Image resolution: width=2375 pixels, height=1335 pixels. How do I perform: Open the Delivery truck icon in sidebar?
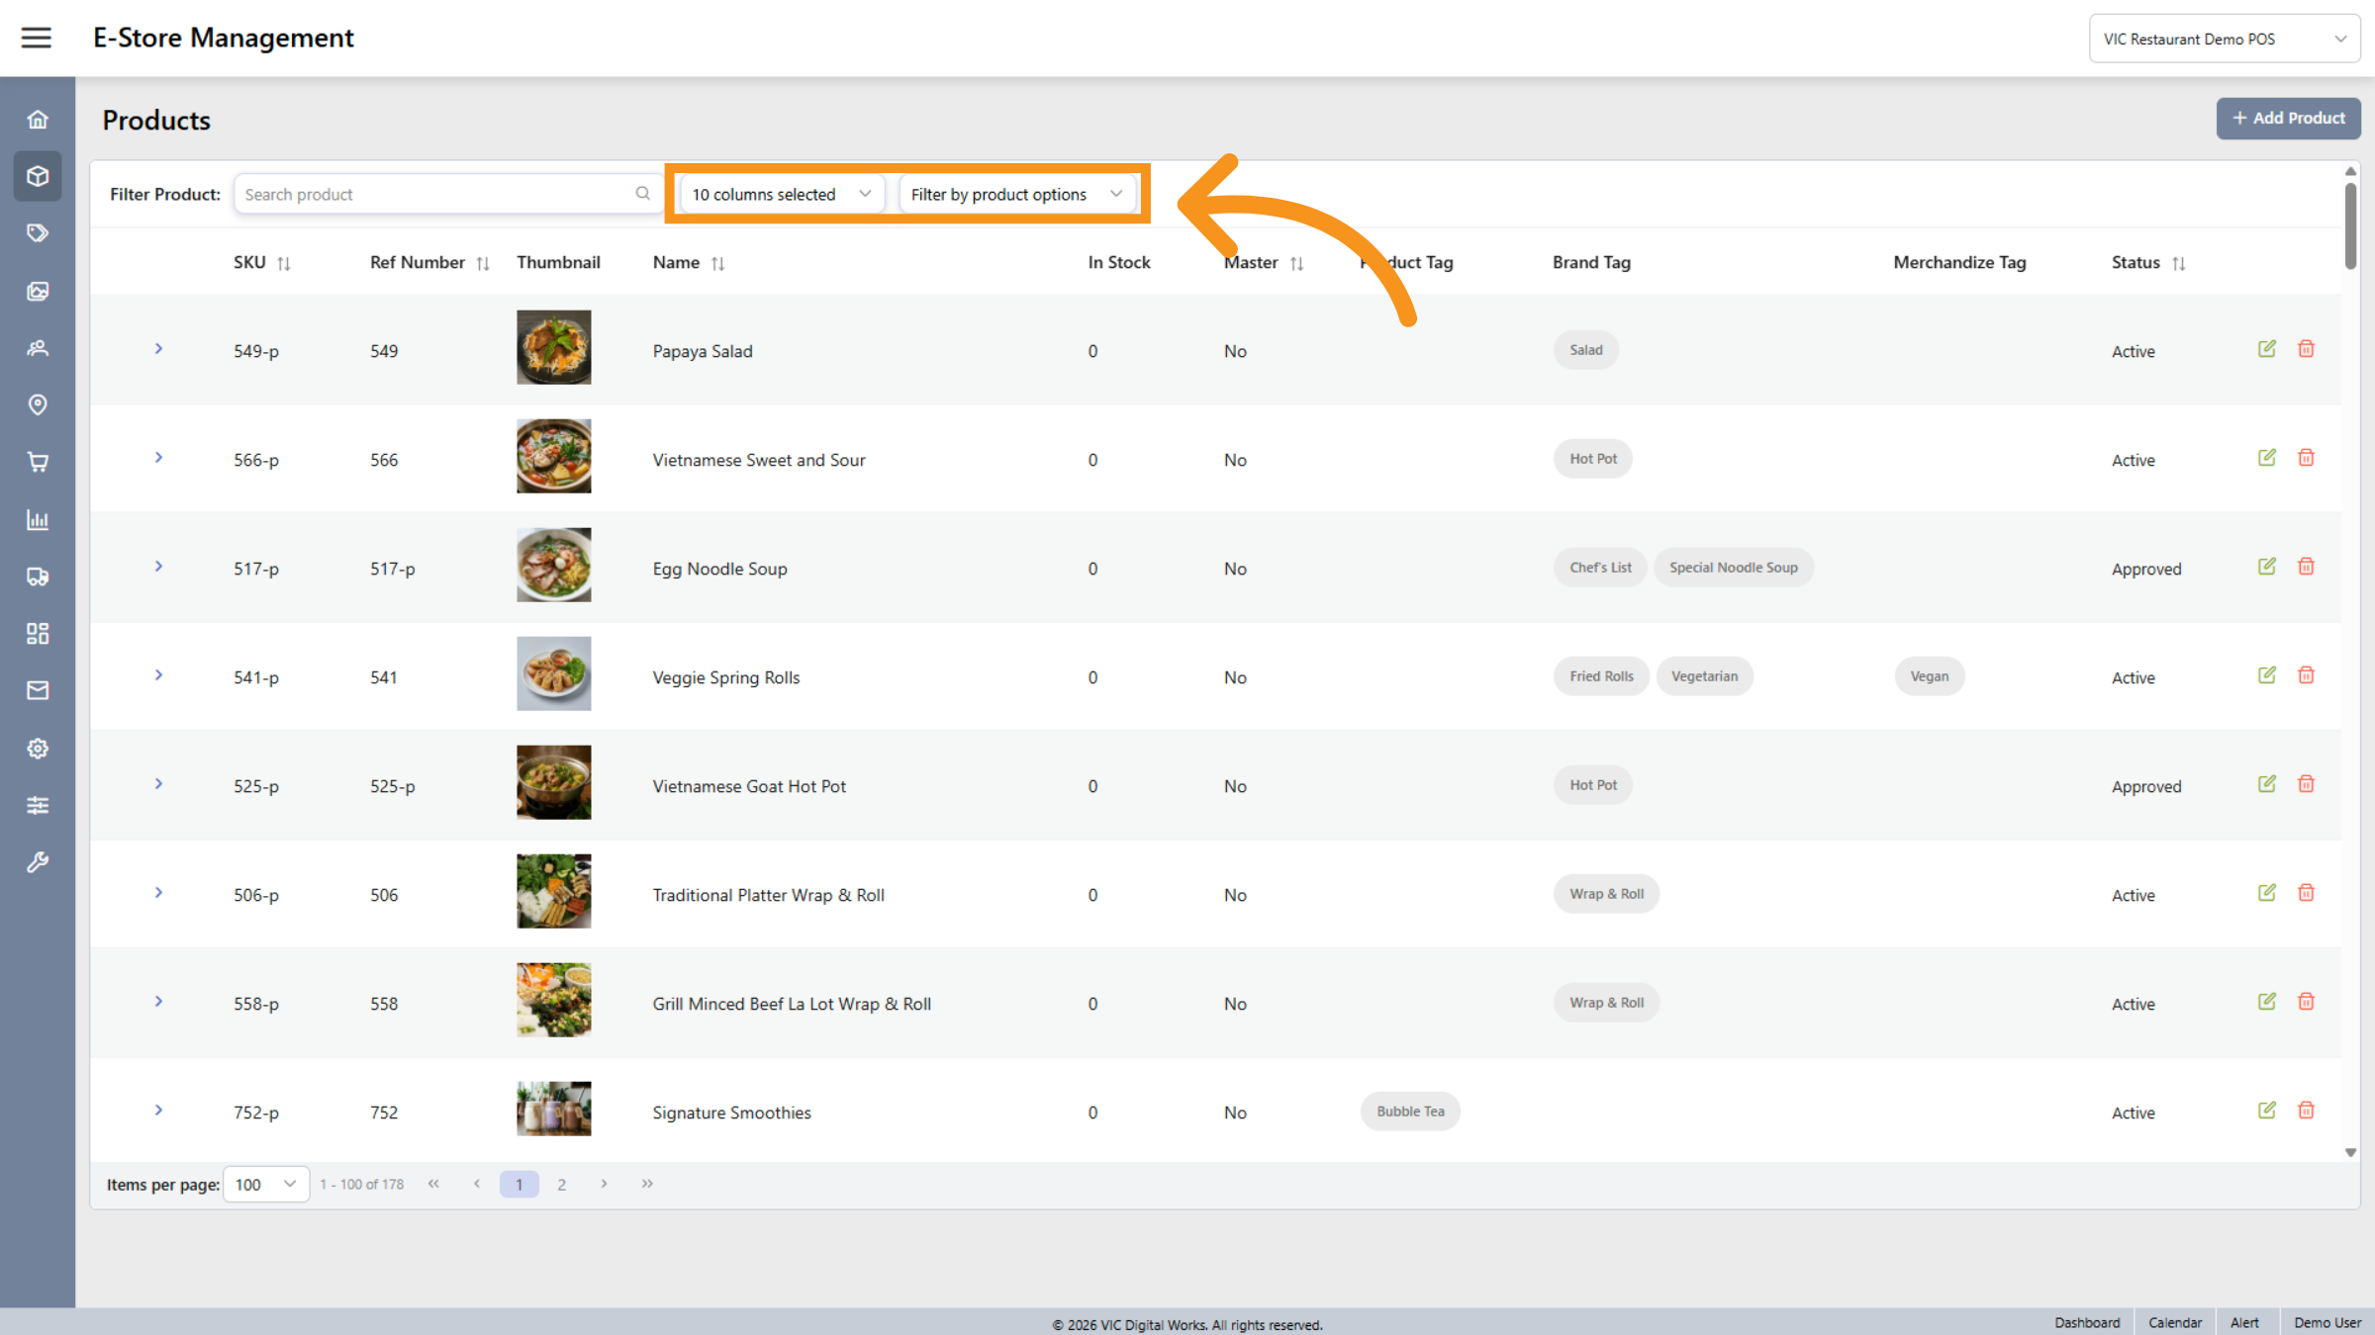(38, 578)
